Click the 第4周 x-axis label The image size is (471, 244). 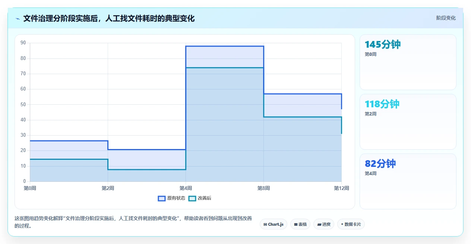[186, 188]
